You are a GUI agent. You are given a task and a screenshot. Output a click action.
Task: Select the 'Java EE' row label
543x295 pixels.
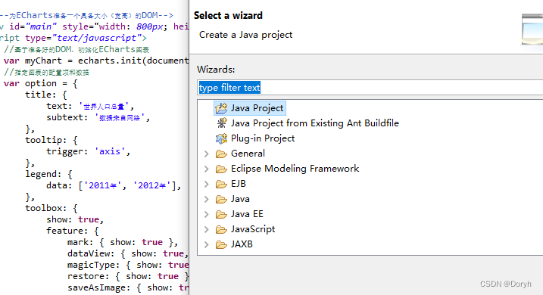click(x=247, y=214)
